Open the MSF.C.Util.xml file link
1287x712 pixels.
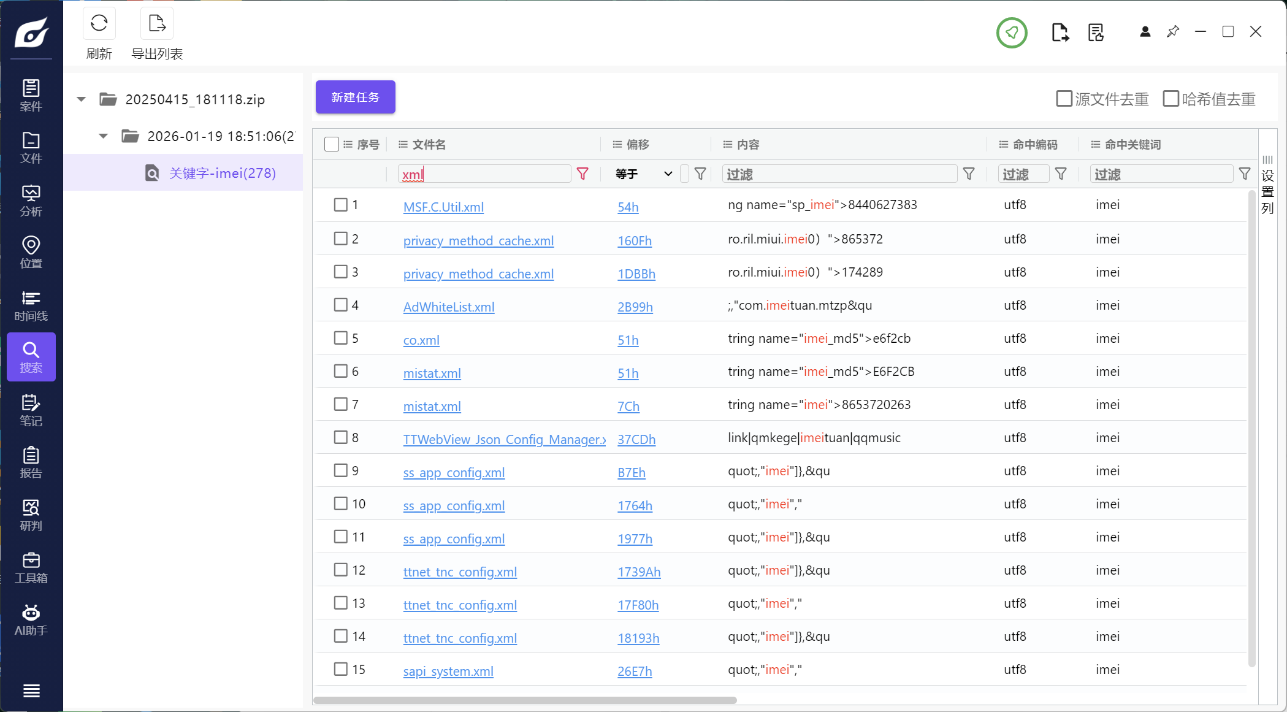tap(443, 207)
